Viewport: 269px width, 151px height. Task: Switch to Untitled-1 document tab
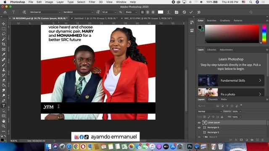(96, 18)
